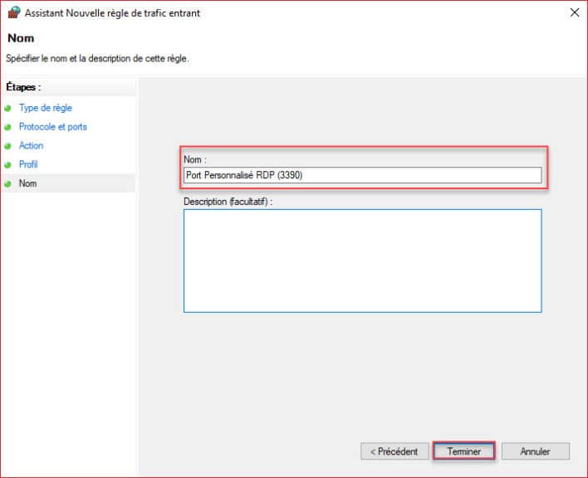The height and width of the screenshot is (478, 588).
Task: Click green bullet beside Protocole et ports
Action: pyautogui.click(x=7, y=127)
